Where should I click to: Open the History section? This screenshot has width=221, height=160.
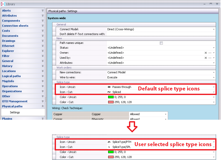23,66
